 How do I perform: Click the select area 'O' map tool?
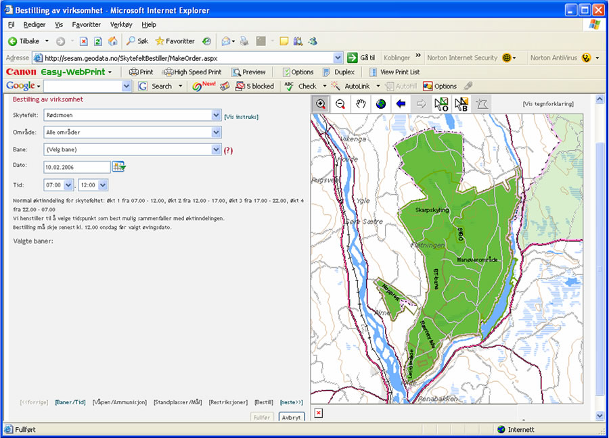[x=441, y=103]
